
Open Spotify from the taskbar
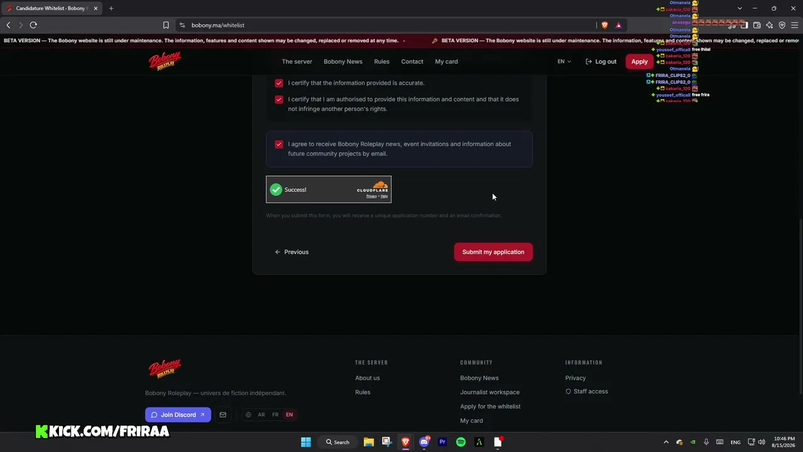click(x=461, y=442)
